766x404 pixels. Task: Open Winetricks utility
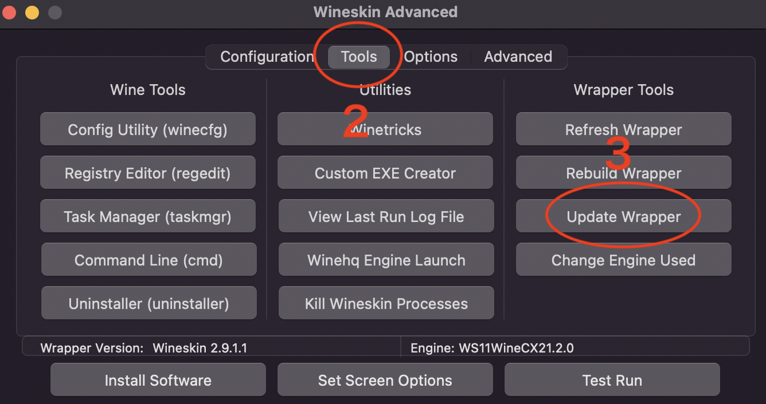point(385,129)
